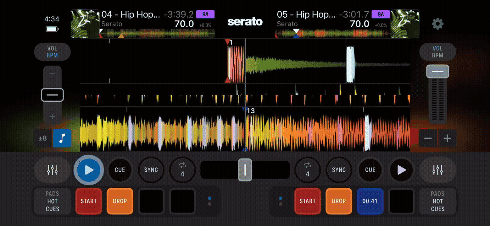The image size is (490, 226).
Task: Open left deck PADS HOT CUES selector
Action: 52,201
